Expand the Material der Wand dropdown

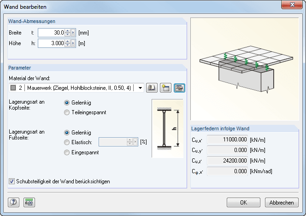coord(140,88)
